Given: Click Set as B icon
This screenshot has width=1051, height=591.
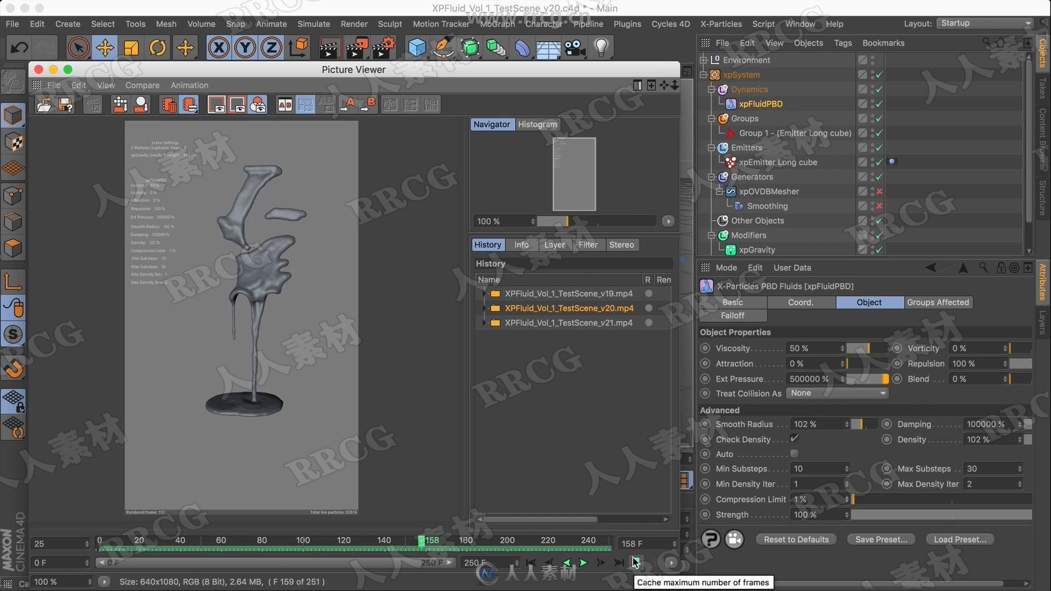Looking at the screenshot, I should 368,105.
